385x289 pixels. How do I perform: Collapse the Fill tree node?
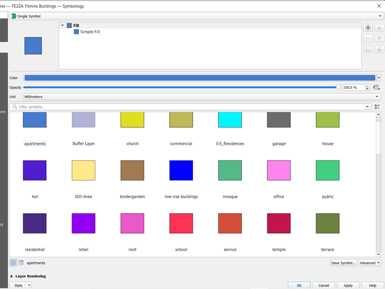point(63,26)
